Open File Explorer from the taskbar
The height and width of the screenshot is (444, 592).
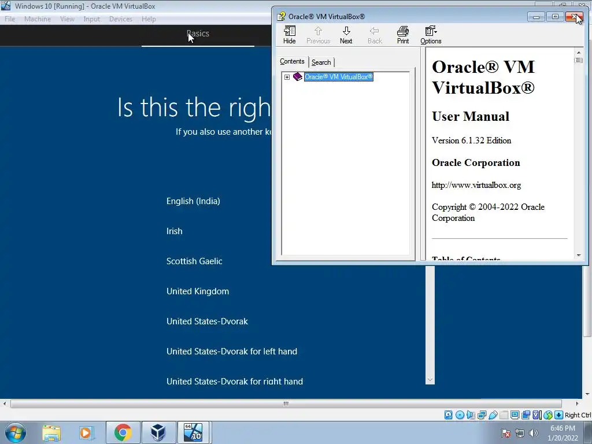(x=51, y=432)
